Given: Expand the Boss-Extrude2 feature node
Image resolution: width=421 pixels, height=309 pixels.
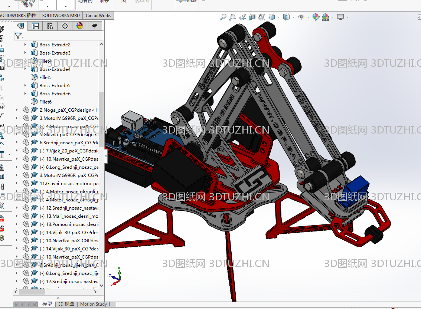Looking at the screenshot, I should [x=25, y=45].
